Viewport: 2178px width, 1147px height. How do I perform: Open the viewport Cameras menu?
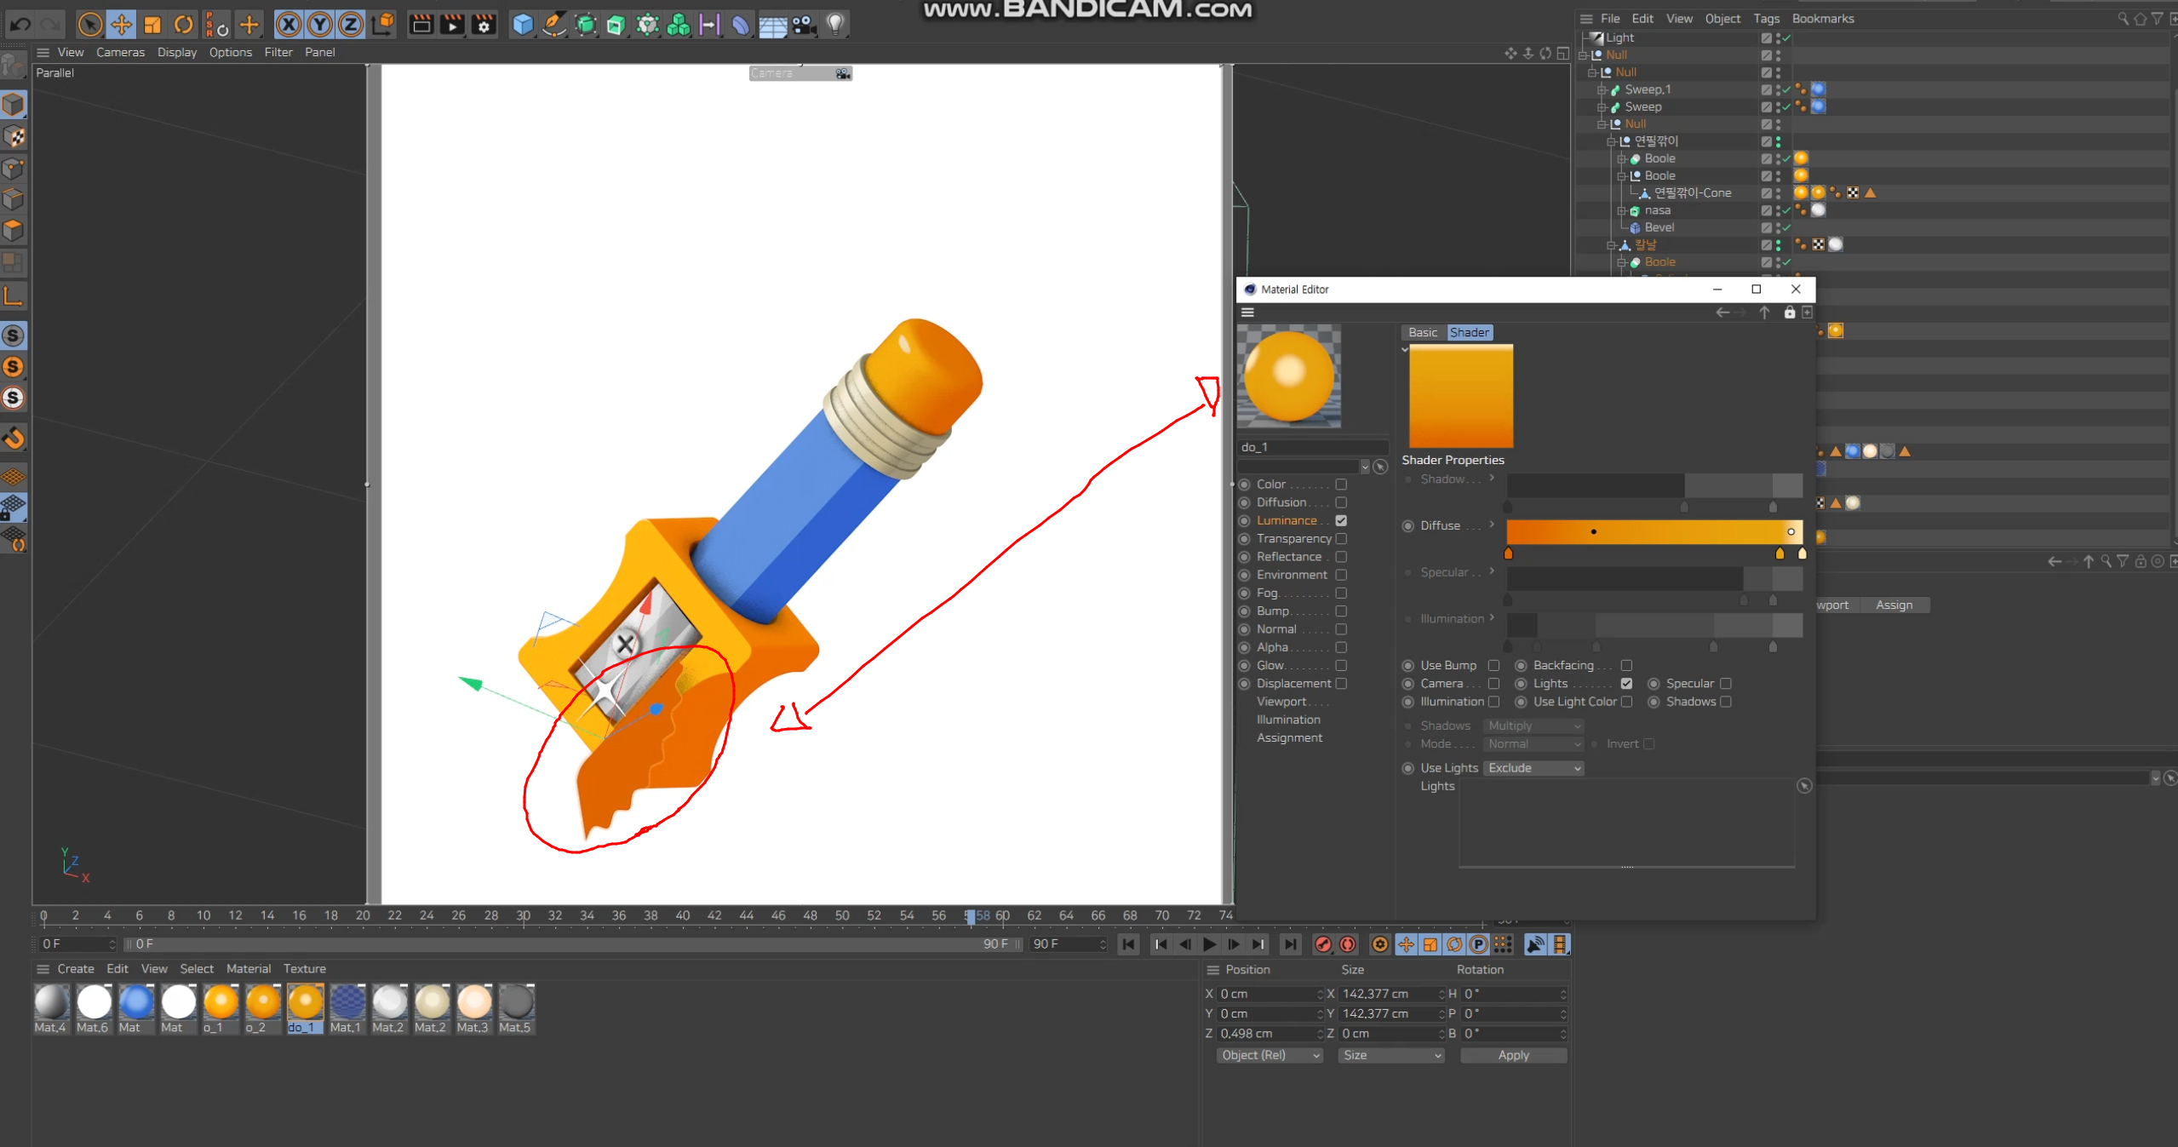120,53
